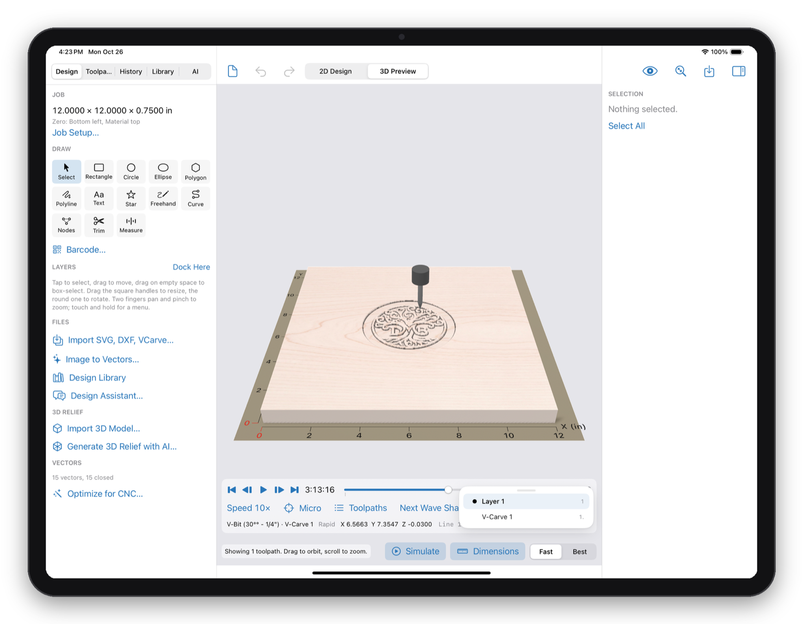Image resolution: width=803 pixels, height=624 pixels.
Task: Select the Rectangle draw tool
Action: pos(99,171)
